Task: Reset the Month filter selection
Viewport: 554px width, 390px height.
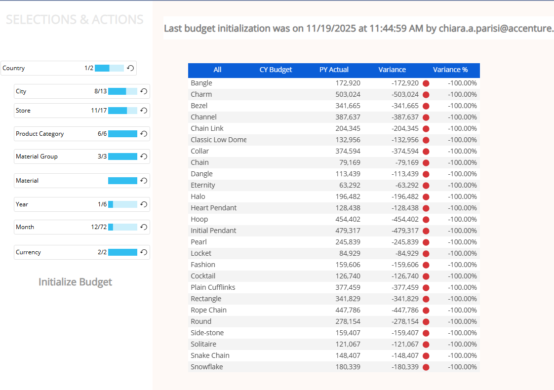Action: click(x=144, y=227)
